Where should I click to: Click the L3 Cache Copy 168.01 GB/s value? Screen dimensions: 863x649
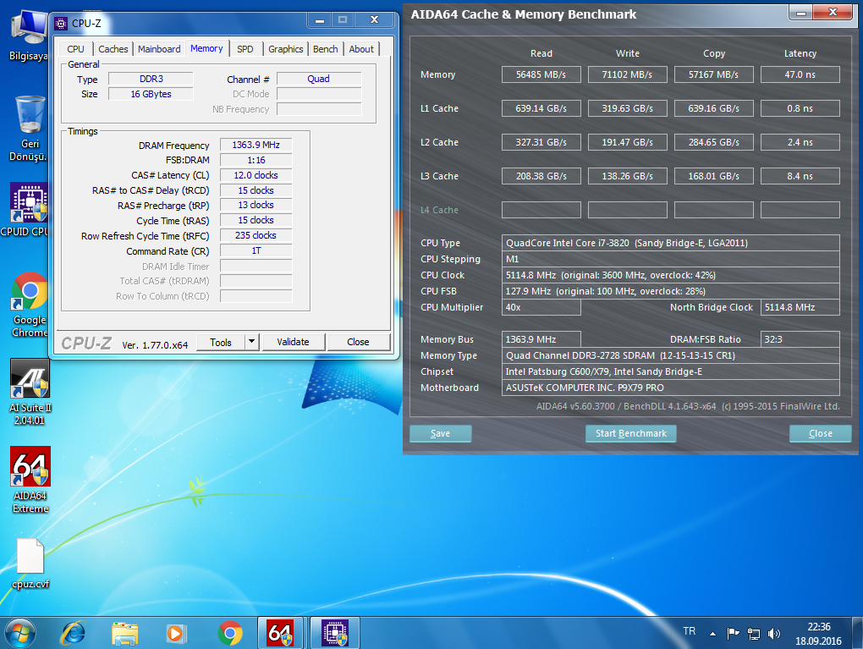714,176
